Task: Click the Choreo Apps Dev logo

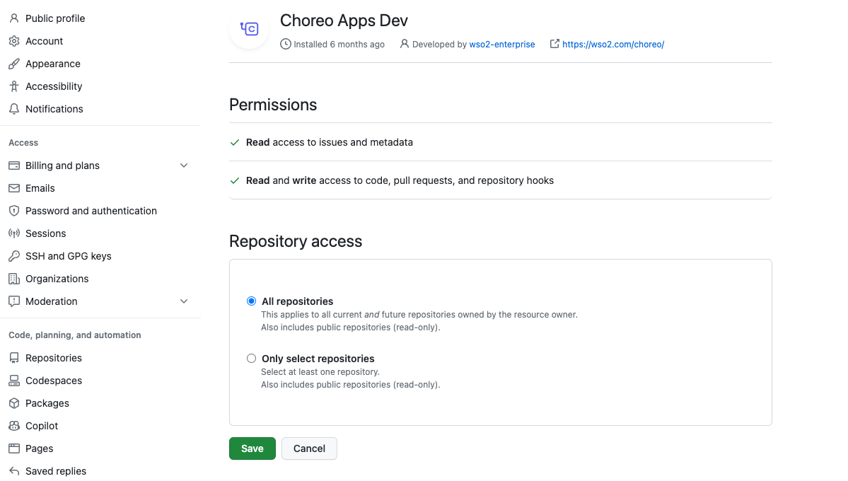Action: coord(250,29)
